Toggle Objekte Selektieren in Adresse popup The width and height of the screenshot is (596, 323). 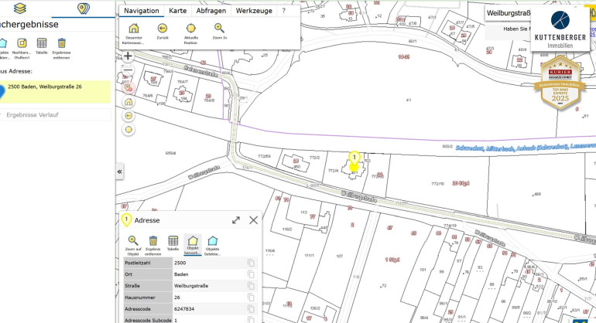coord(212,241)
